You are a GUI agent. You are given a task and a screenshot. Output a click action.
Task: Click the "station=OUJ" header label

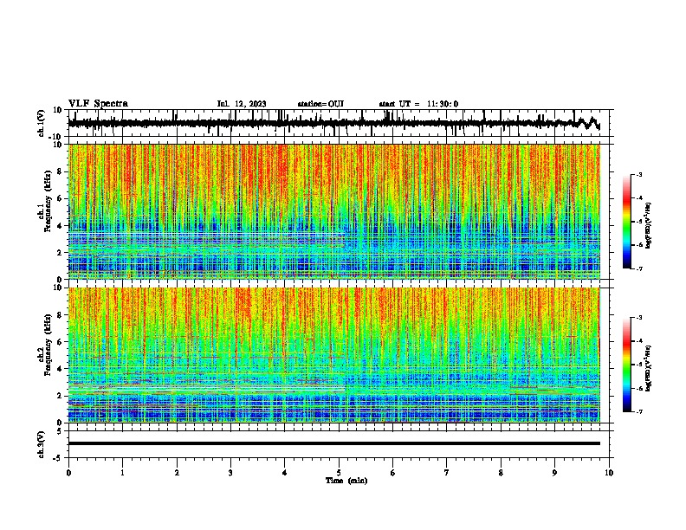320,104
